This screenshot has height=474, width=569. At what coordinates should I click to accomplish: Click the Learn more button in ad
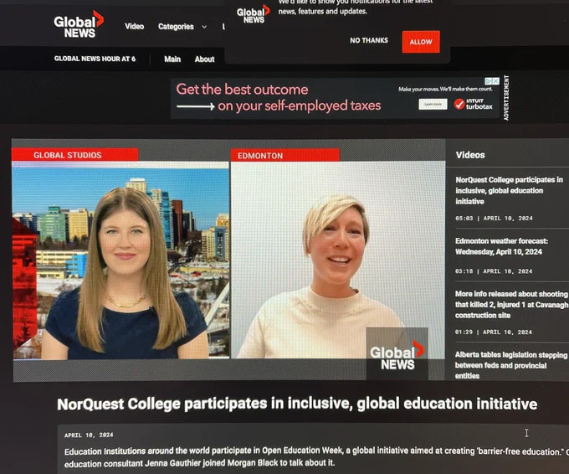click(433, 104)
